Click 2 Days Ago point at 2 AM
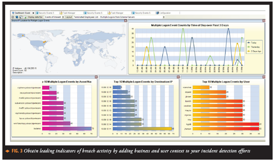Viewport: 275px width, 162px height. [x=146, y=47]
